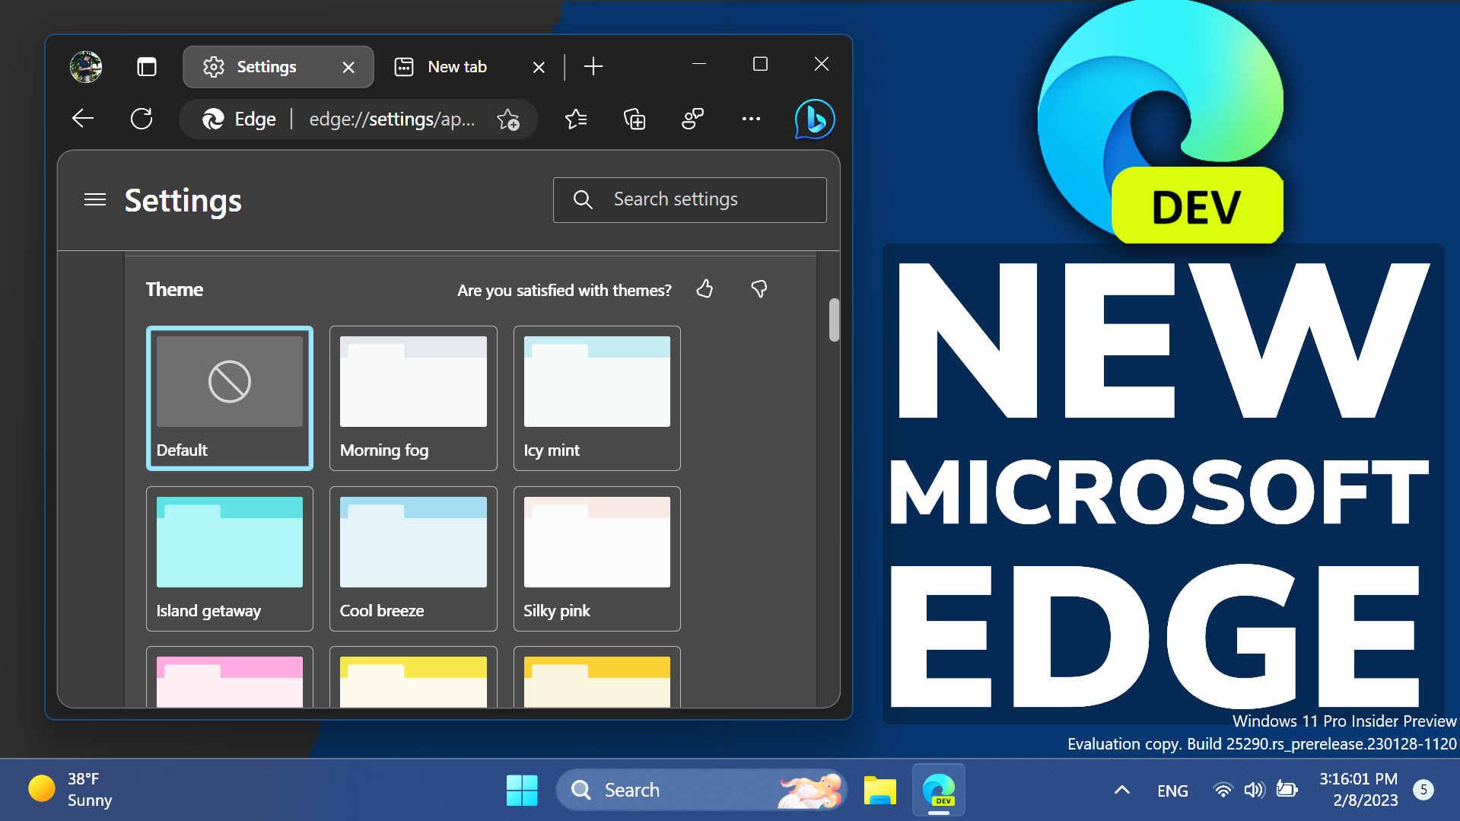Launch Edge Dev from the taskbar
Screen dimensions: 1460x821
click(x=938, y=790)
